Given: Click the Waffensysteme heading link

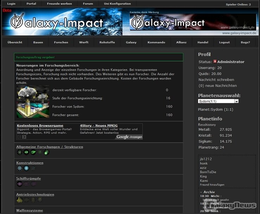Looking at the screenshot, I should click(30, 210).
